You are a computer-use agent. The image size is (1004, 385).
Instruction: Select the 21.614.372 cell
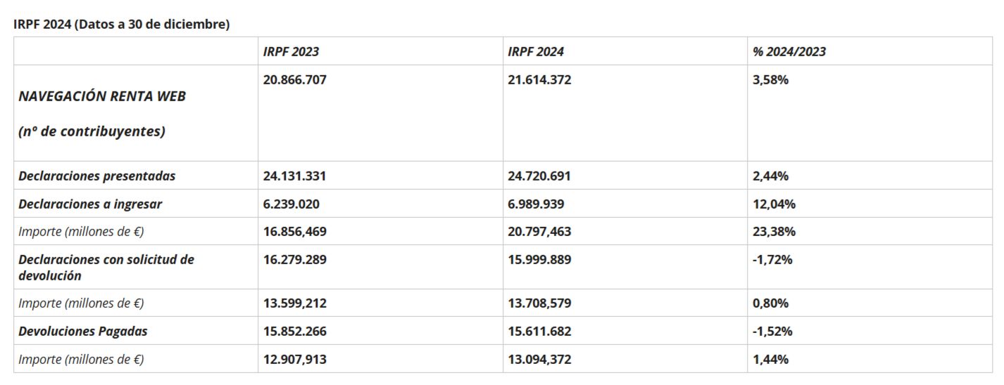coord(539,80)
